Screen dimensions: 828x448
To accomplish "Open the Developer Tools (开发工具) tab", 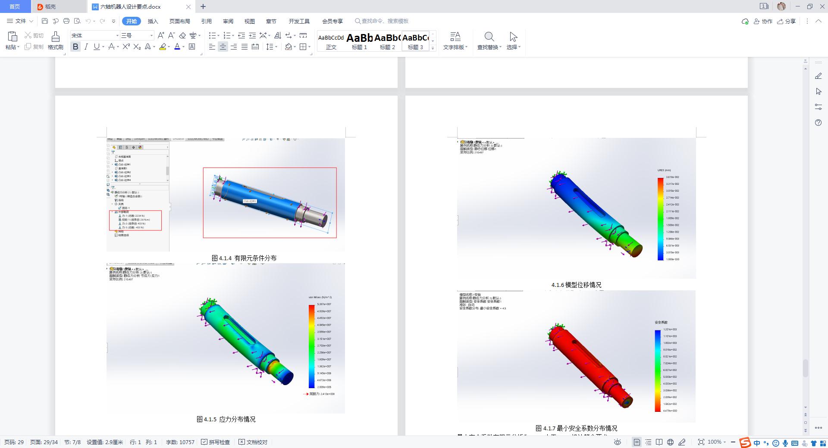I will (x=299, y=21).
